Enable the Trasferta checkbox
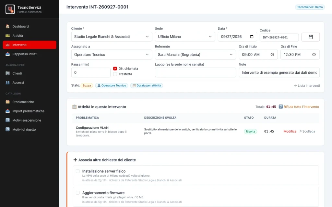The image size is (332, 207). click(115, 74)
